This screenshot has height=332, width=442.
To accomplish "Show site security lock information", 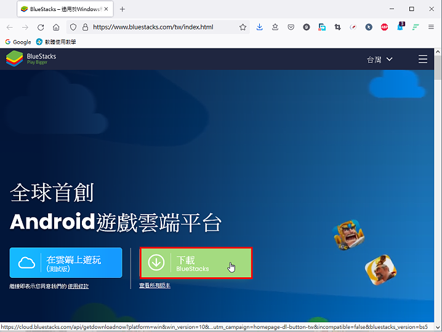I will (85, 27).
